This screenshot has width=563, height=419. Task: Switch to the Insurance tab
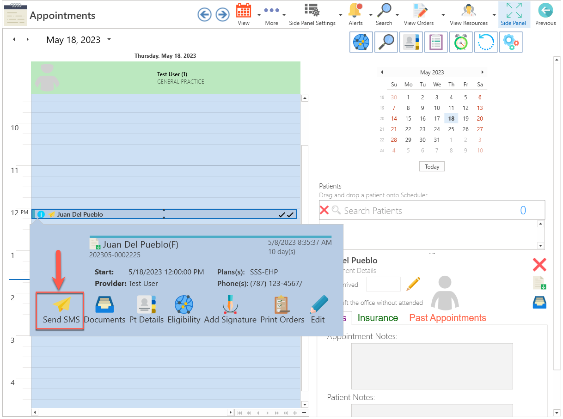click(378, 318)
